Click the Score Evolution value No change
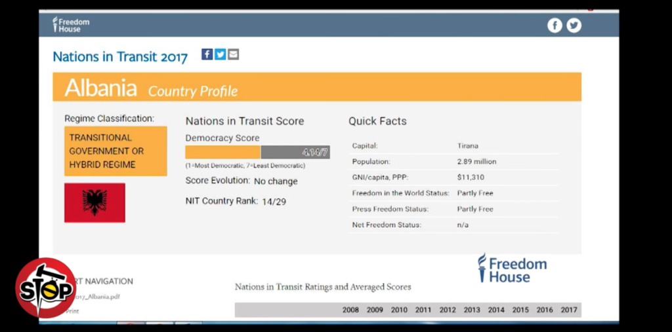The width and height of the screenshot is (672, 332). [276, 181]
